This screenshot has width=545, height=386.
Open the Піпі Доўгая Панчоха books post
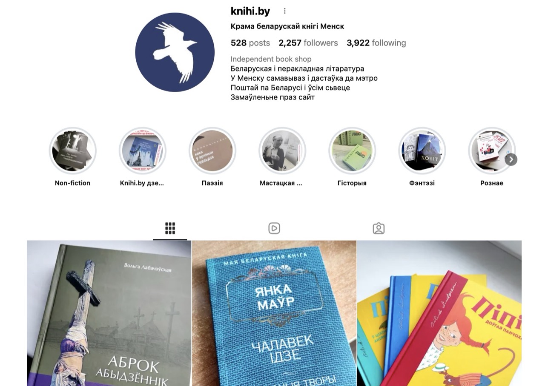pyautogui.click(x=439, y=313)
